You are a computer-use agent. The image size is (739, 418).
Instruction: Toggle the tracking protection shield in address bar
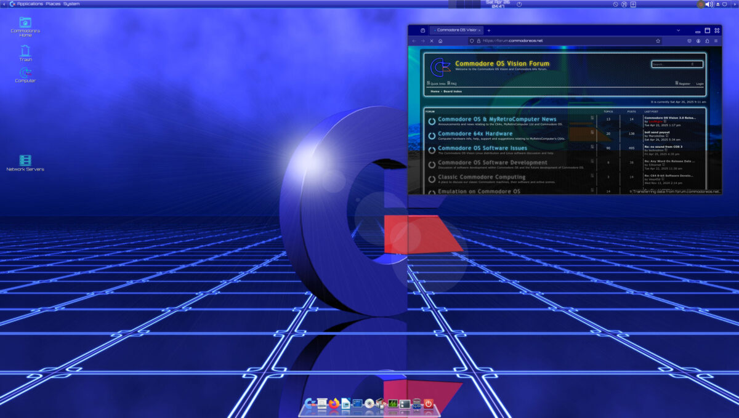(x=471, y=40)
